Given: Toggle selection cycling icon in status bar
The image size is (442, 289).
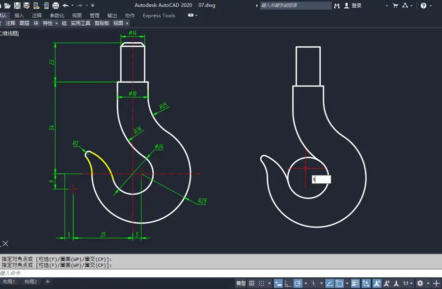Looking at the screenshot, I should coord(366,283).
